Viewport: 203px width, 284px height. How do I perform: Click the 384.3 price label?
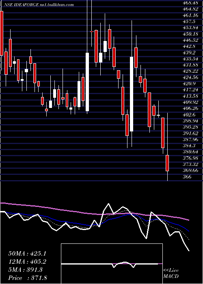click(189, 146)
